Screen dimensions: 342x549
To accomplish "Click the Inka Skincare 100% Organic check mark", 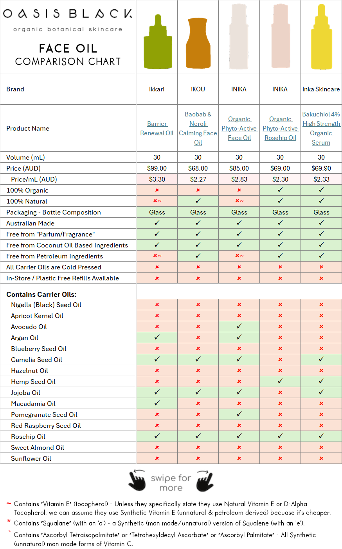I will (x=321, y=190).
